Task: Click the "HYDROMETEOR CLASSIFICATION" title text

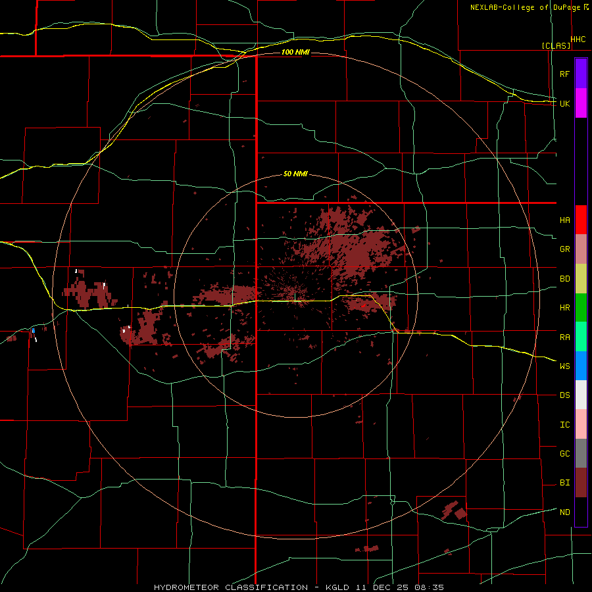Action: point(231,587)
